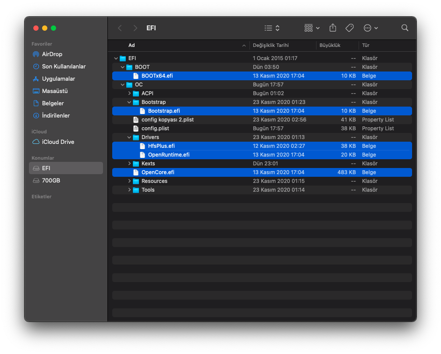Image resolution: width=441 pixels, height=354 pixels.
Task: Expand the ACPI folder disclosure arrow
Action: 129,93
